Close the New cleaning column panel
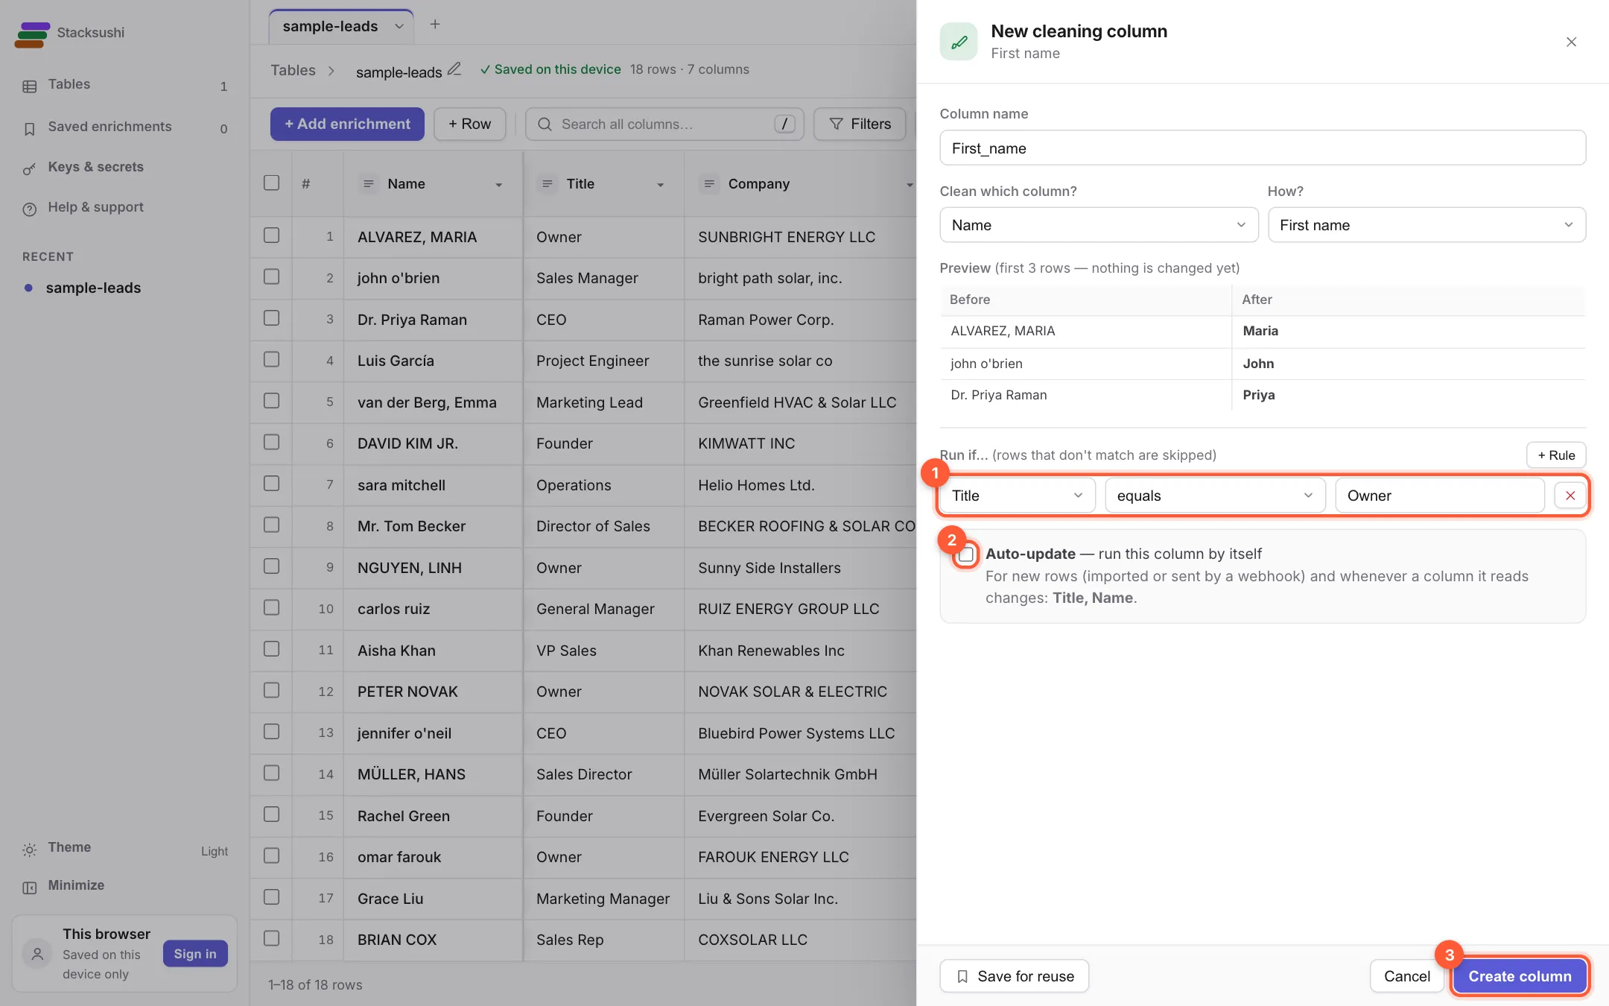Viewport: 1609px width, 1006px height. (x=1571, y=42)
